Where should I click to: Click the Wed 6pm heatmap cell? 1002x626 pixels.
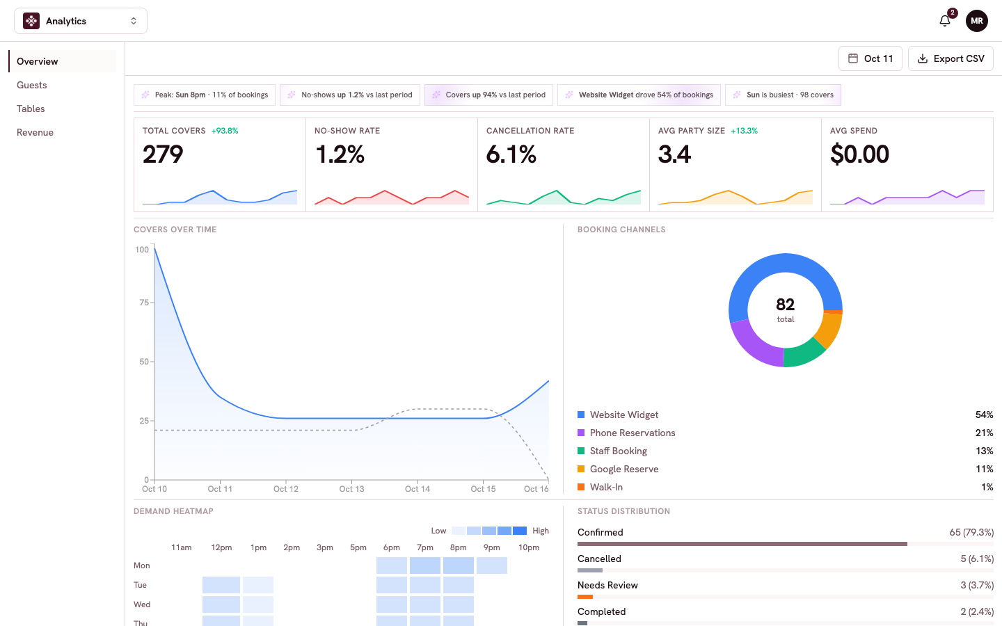(392, 604)
